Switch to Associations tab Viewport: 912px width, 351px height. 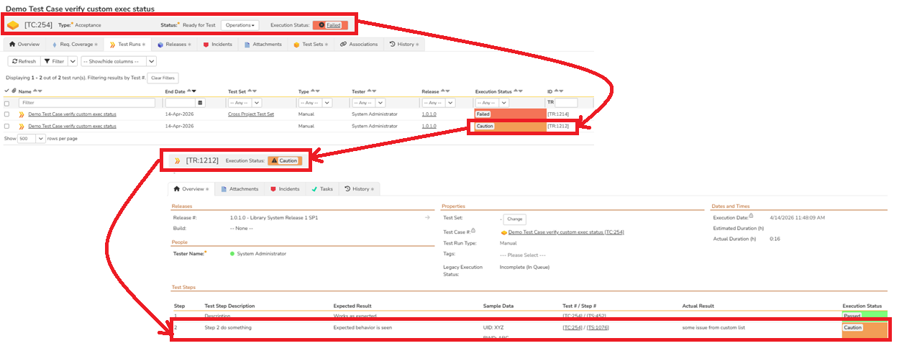click(x=360, y=45)
